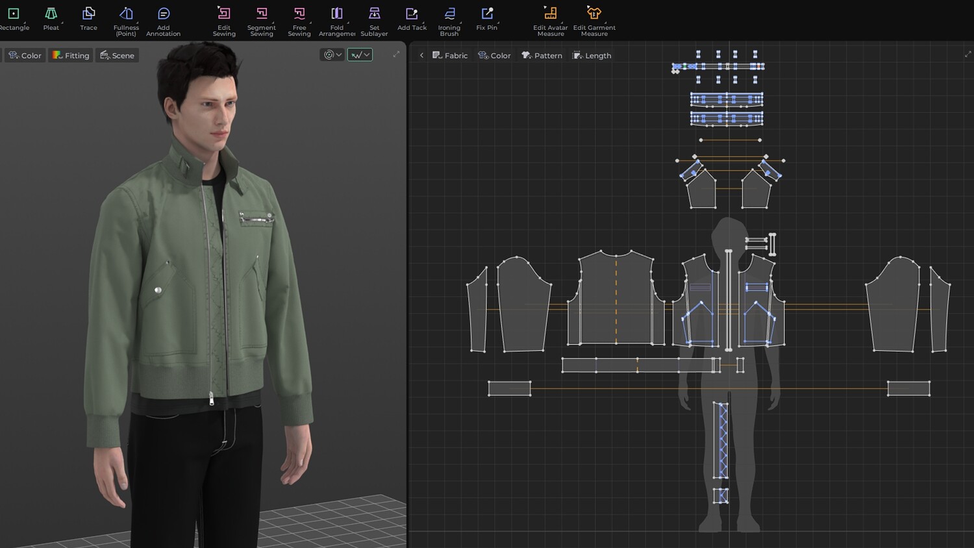Maximize the 3D viewport with expand icon
Image resolution: width=974 pixels, height=548 pixels.
(396, 55)
